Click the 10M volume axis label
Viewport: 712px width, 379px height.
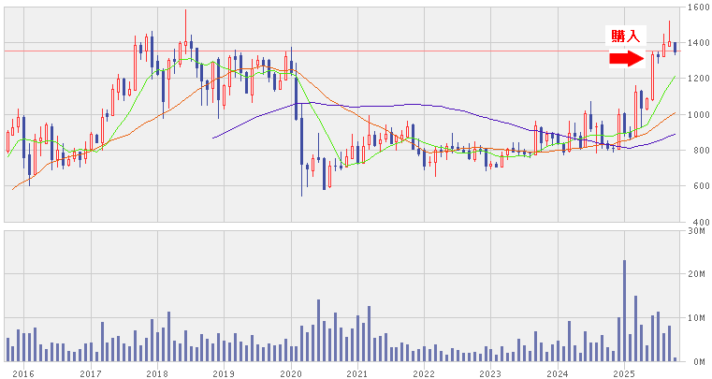[x=697, y=317]
